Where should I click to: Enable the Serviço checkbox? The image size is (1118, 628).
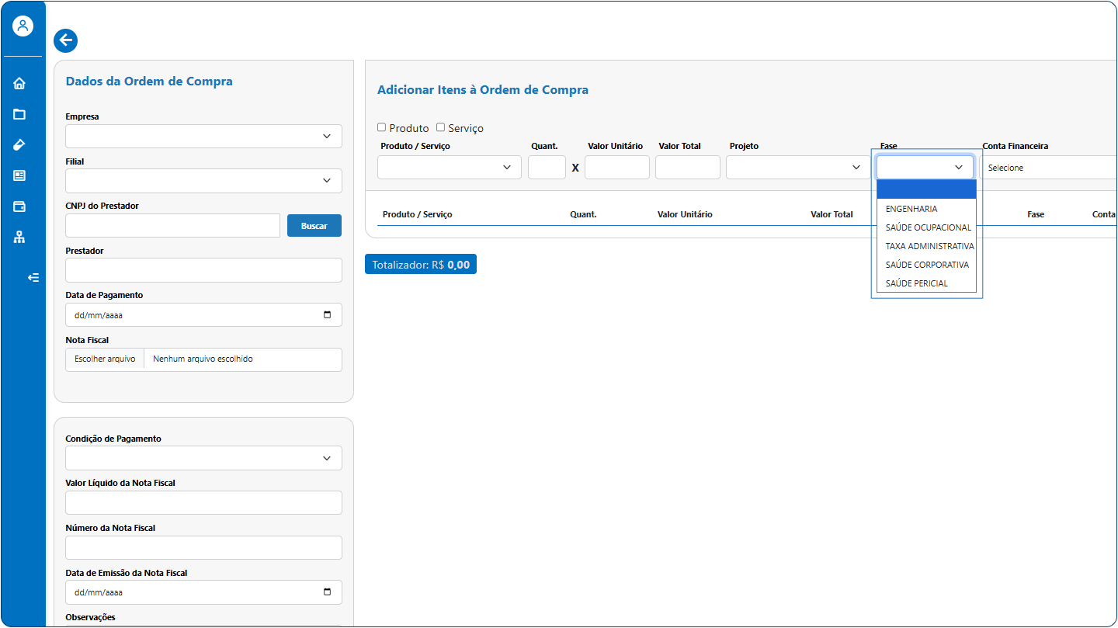tap(440, 127)
